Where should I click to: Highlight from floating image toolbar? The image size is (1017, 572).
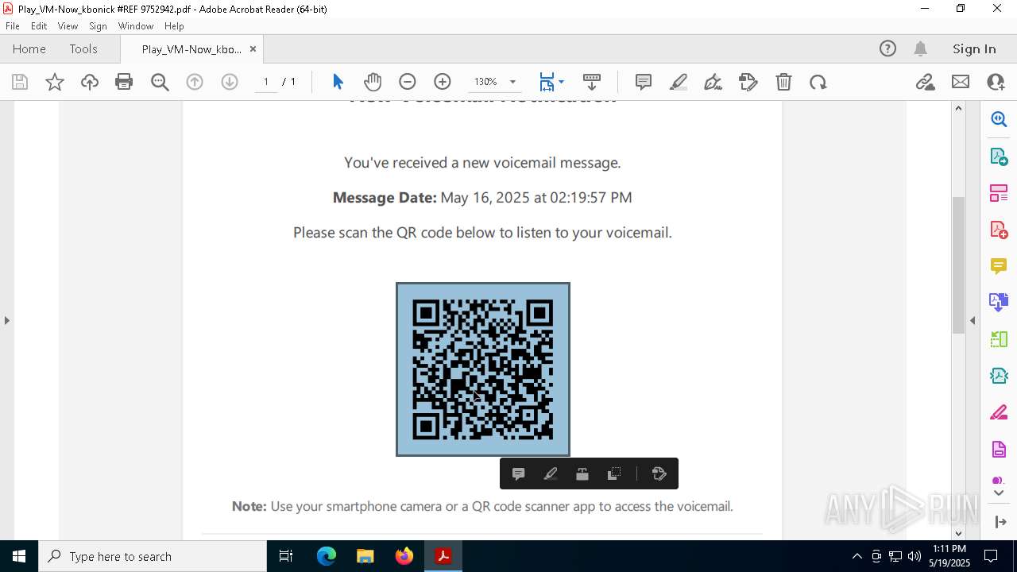tap(551, 473)
